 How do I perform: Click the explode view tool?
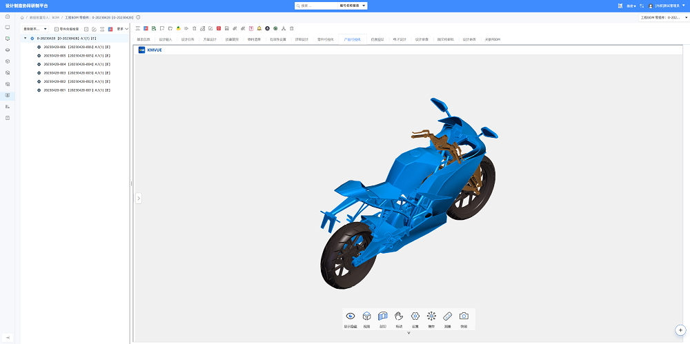[x=431, y=319]
